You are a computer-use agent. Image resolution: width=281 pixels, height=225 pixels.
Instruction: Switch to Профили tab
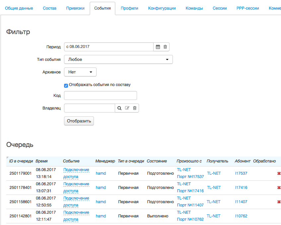[129, 8]
